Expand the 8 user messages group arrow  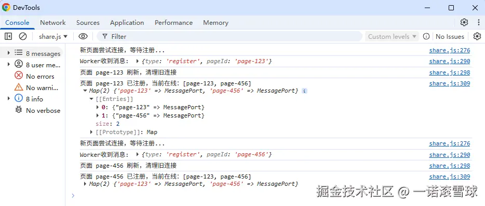9,65
